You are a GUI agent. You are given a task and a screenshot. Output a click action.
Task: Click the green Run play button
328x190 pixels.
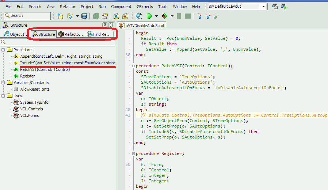tap(149, 16)
